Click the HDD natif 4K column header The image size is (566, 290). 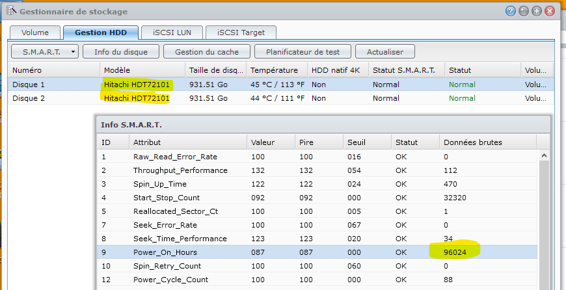338,70
